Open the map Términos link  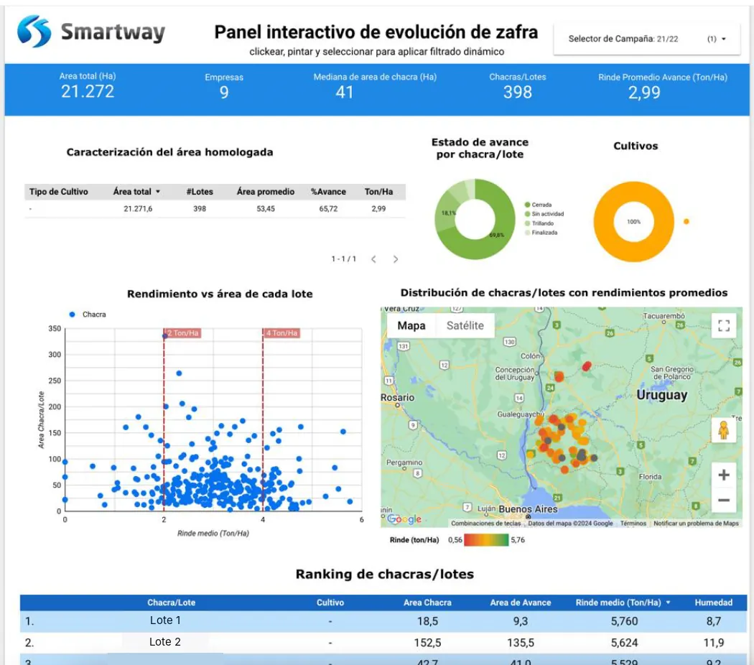[633, 523]
